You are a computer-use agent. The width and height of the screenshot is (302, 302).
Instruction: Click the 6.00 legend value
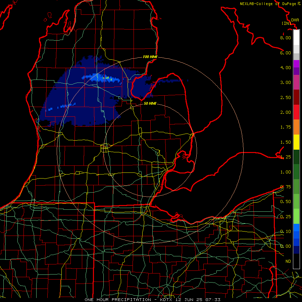pos(286,53)
